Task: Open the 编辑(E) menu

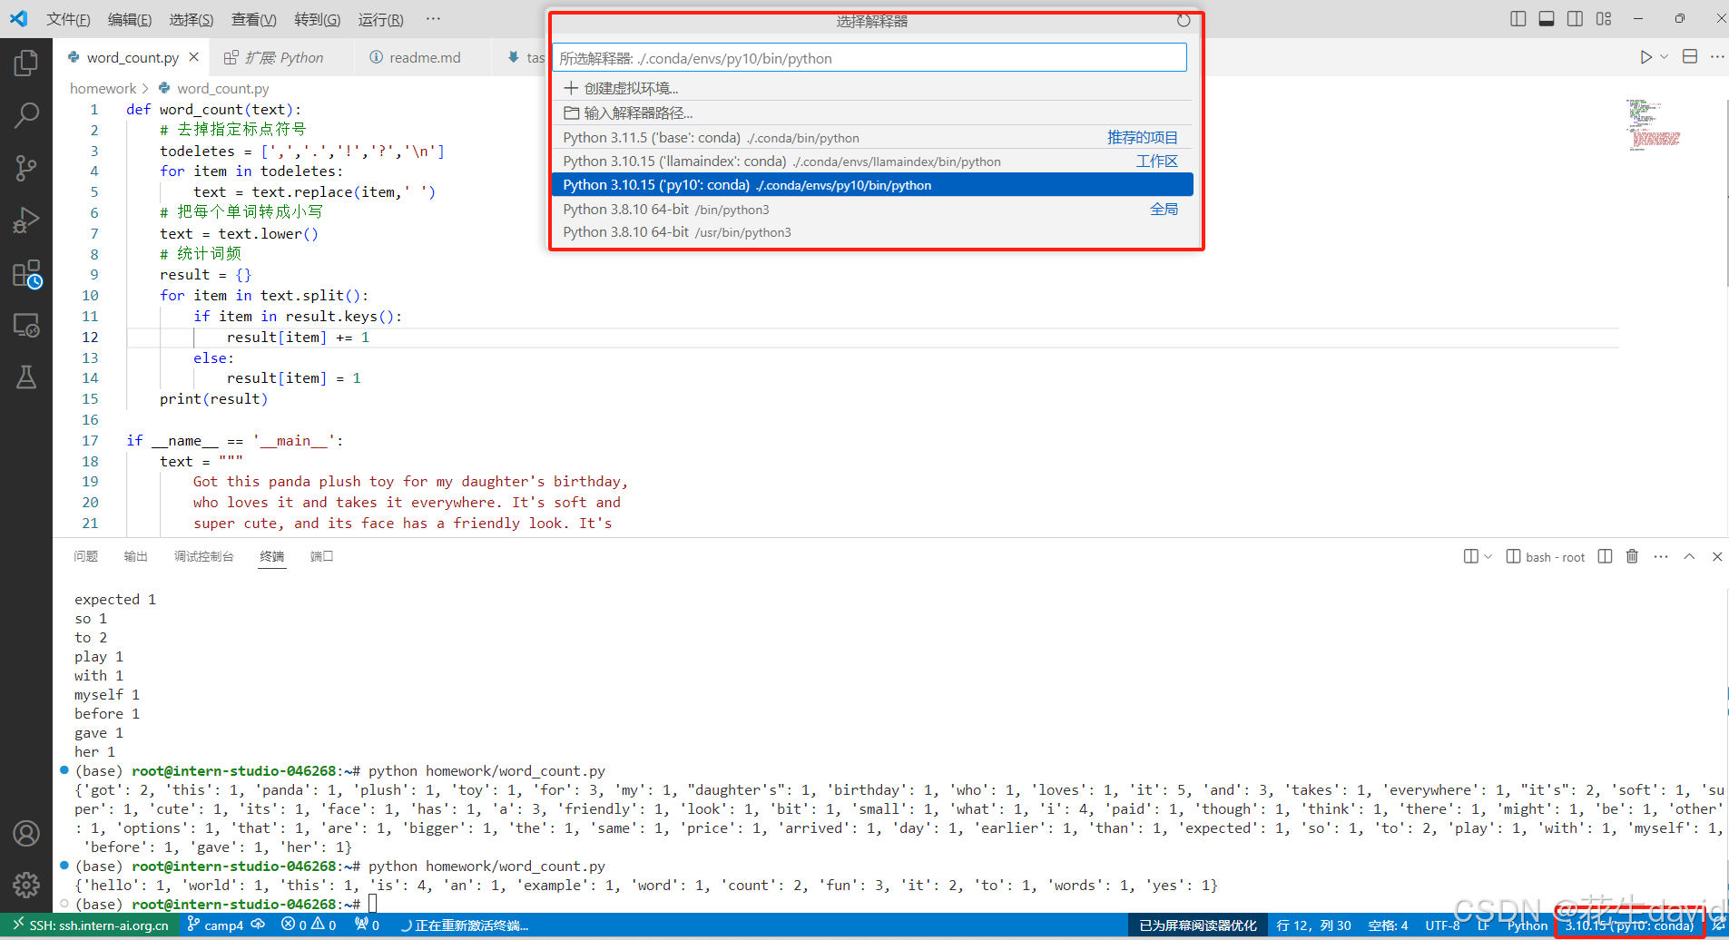Action: point(130,19)
